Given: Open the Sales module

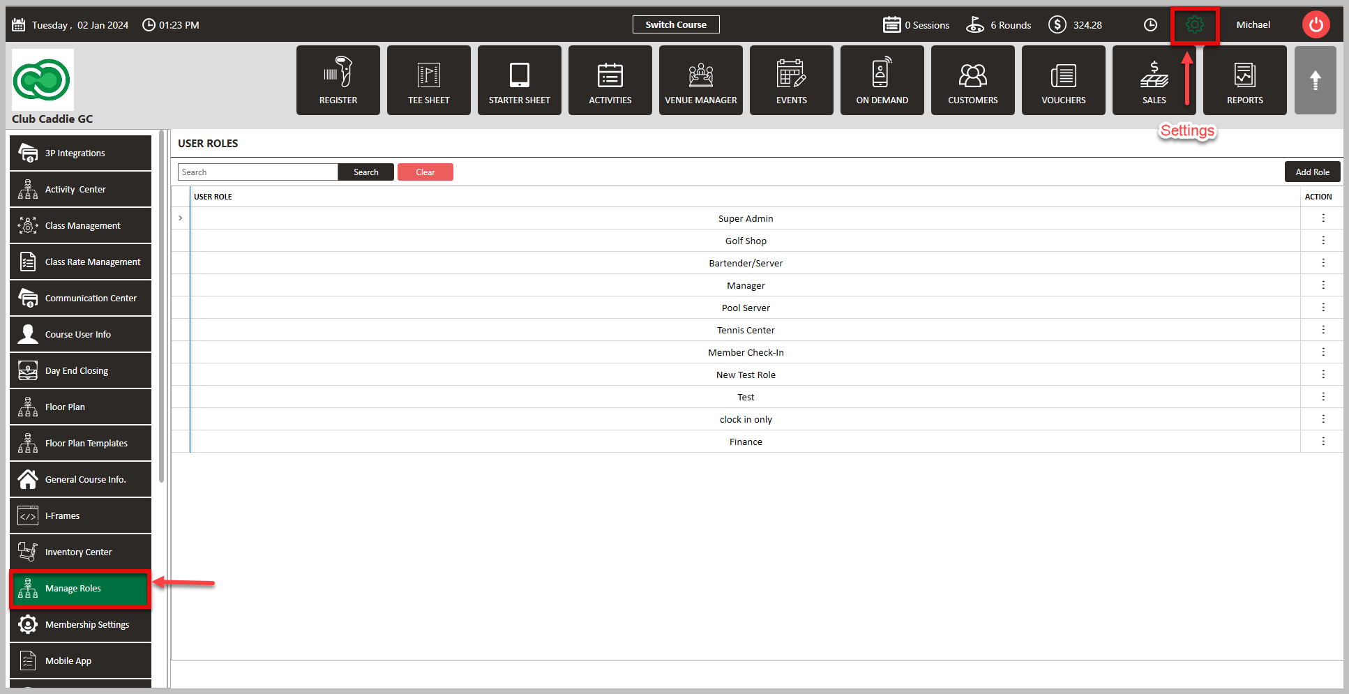Looking at the screenshot, I should pyautogui.click(x=1154, y=80).
